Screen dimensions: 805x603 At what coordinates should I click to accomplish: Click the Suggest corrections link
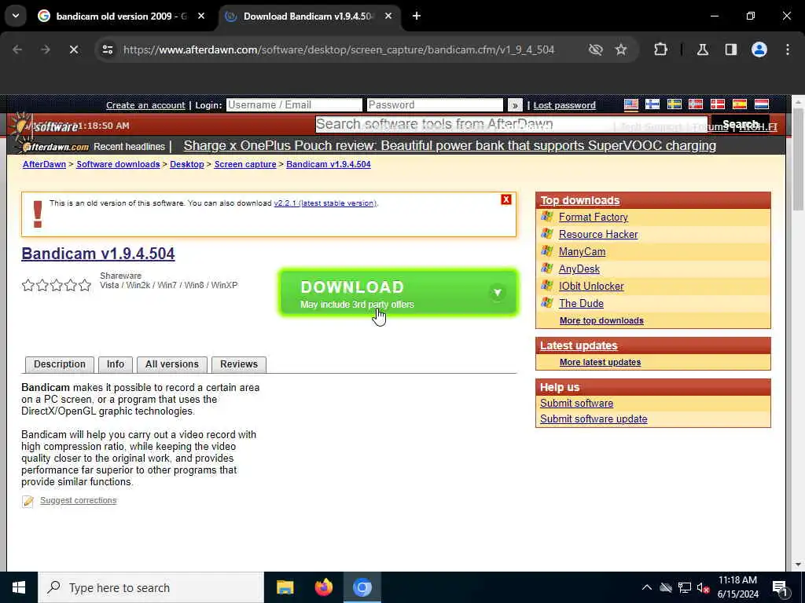[x=79, y=500]
